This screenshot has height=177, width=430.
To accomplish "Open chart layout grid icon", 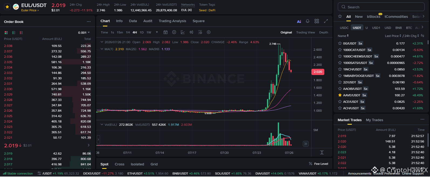I will tap(317, 21).
